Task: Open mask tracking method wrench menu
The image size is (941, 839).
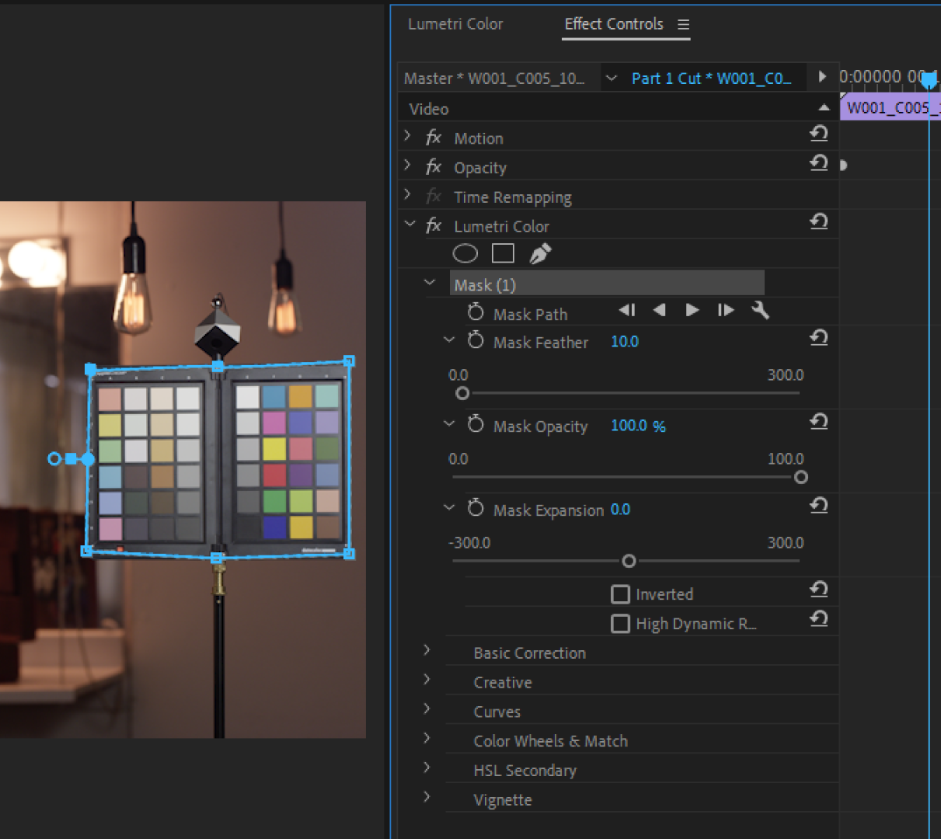Action: (x=760, y=310)
